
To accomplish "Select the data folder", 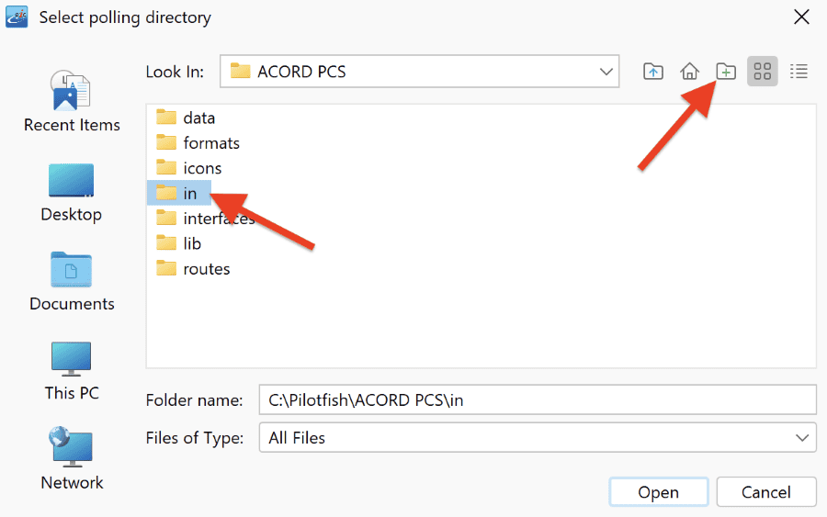I will 186,118.
